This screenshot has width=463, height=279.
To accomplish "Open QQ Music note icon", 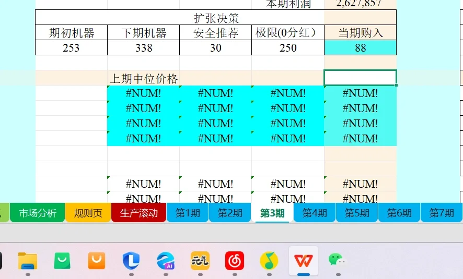I will tap(269, 261).
